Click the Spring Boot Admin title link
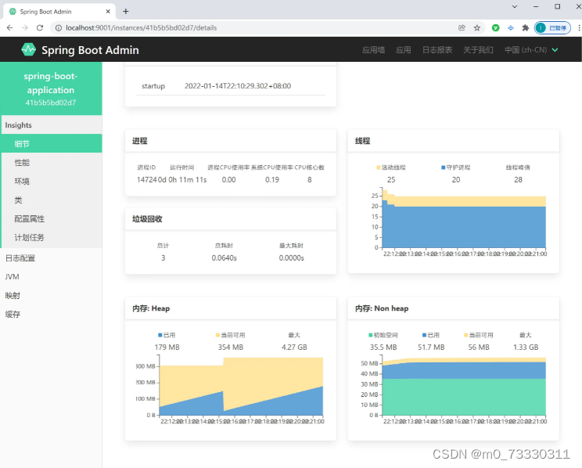The width and height of the screenshot is (582, 468). click(x=90, y=50)
